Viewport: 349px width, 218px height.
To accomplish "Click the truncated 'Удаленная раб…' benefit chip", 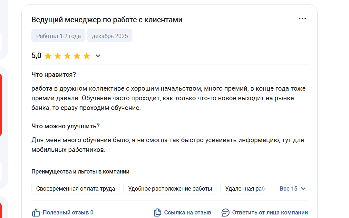I will pyautogui.click(x=244, y=189).
